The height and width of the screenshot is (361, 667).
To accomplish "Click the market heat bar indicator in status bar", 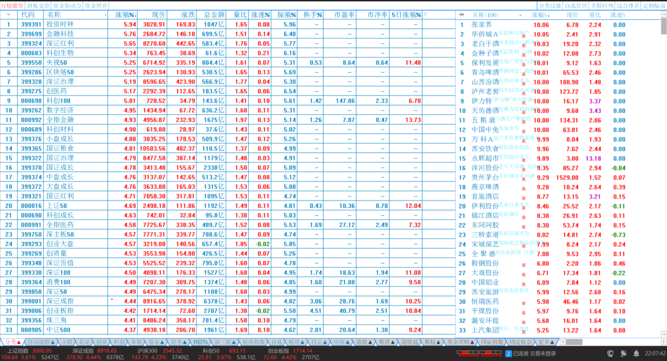I will 479,353.
